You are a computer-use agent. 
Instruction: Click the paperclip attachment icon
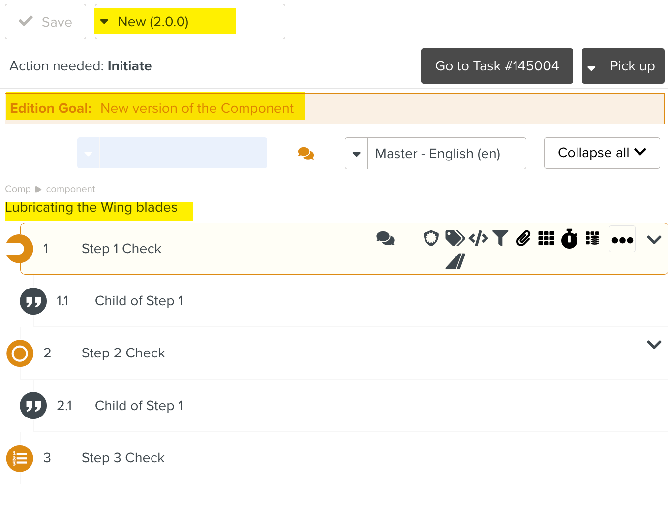point(523,239)
